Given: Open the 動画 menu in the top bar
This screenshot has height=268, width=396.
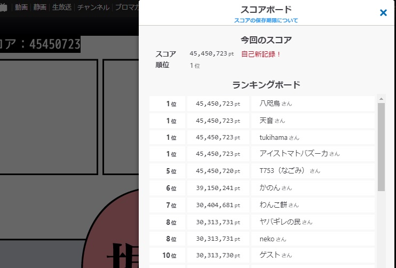Looking at the screenshot, I should click(x=21, y=7).
